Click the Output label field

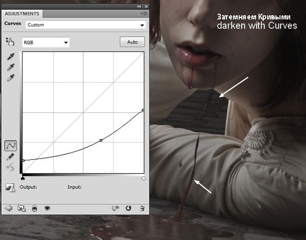[x=28, y=187]
